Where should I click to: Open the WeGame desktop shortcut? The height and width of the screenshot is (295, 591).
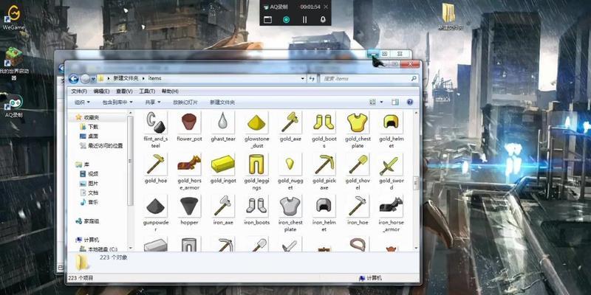click(13, 17)
